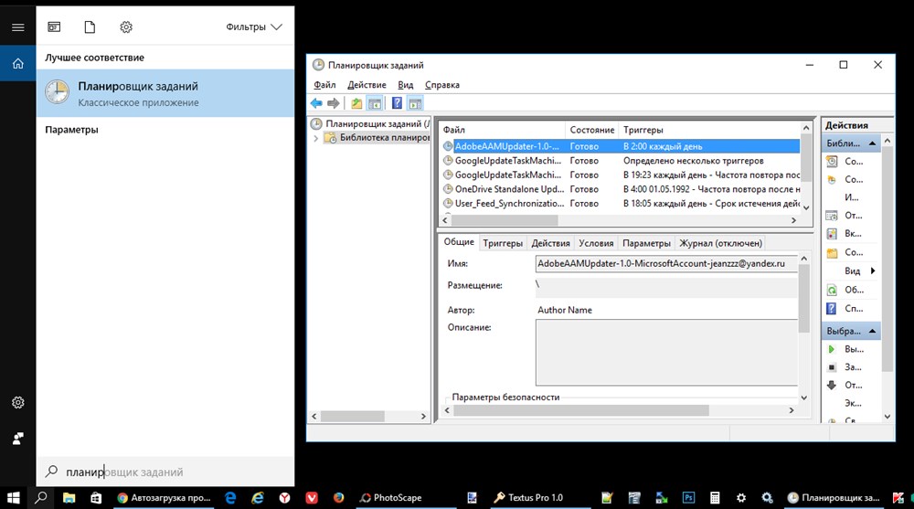Open PhotoScape from the taskbar

[390, 497]
